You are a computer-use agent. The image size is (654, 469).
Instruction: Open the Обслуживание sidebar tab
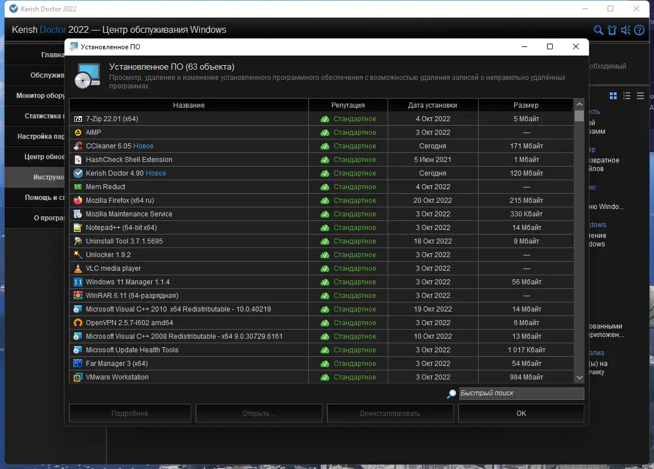pyautogui.click(x=35, y=75)
